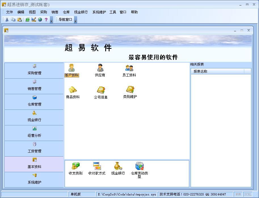The image size is (259, 198).
Task: Open 收支类别 income-expense category icon
Action: click(75, 168)
